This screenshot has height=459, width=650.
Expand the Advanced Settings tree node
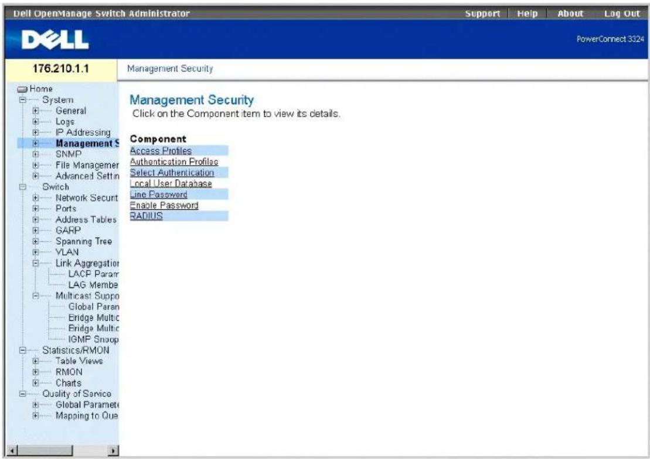point(36,176)
